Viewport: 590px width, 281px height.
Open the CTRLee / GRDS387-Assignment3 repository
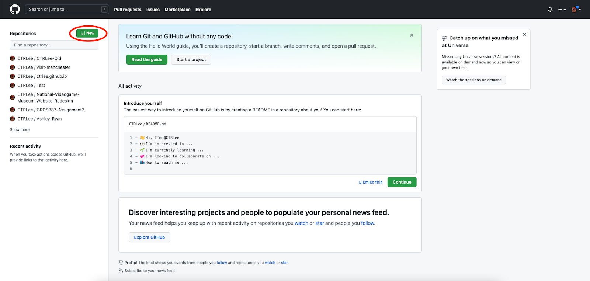tap(51, 110)
